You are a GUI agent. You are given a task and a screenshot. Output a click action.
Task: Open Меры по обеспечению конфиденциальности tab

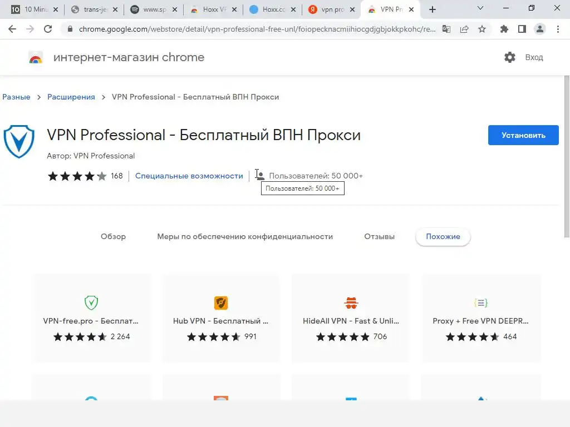[x=245, y=236]
